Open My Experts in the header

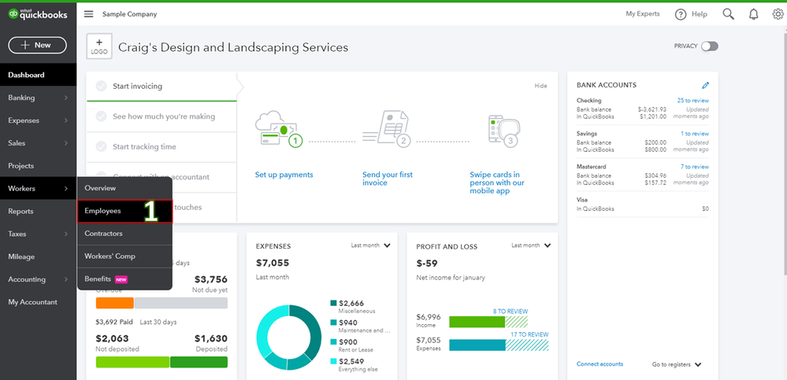[643, 14]
